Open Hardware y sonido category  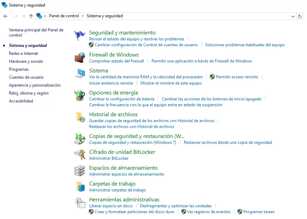pyautogui.click(x=26, y=61)
